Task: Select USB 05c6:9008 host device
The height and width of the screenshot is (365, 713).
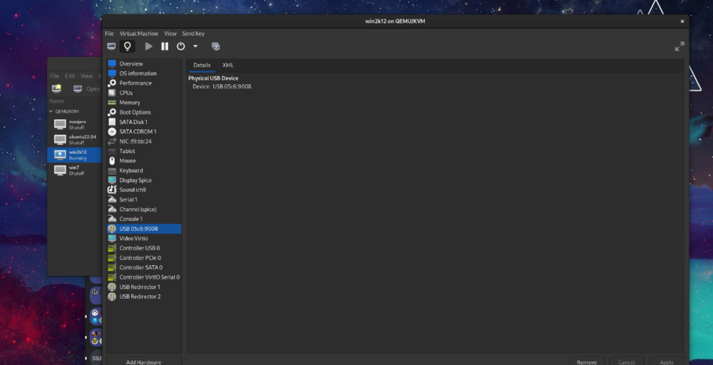Action: tap(144, 229)
